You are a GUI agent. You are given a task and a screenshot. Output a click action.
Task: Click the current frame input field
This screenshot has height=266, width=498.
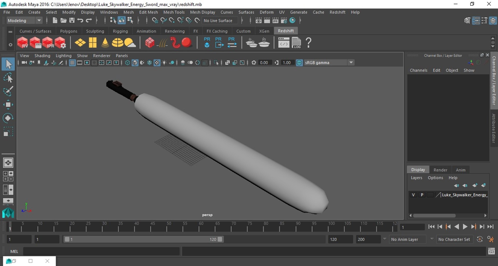(x=412, y=227)
